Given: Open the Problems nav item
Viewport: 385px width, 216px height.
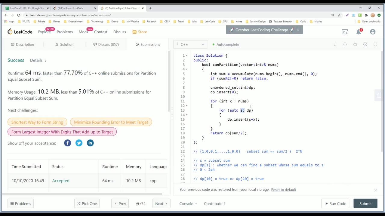Looking at the screenshot, I should pos(65,32).
